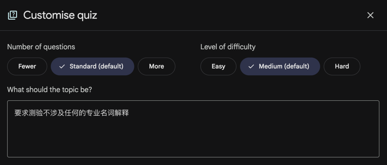This screenshot has width=387, height=165.
Task: Click the checkmark in the Standard chip
Action: [62, 66]
